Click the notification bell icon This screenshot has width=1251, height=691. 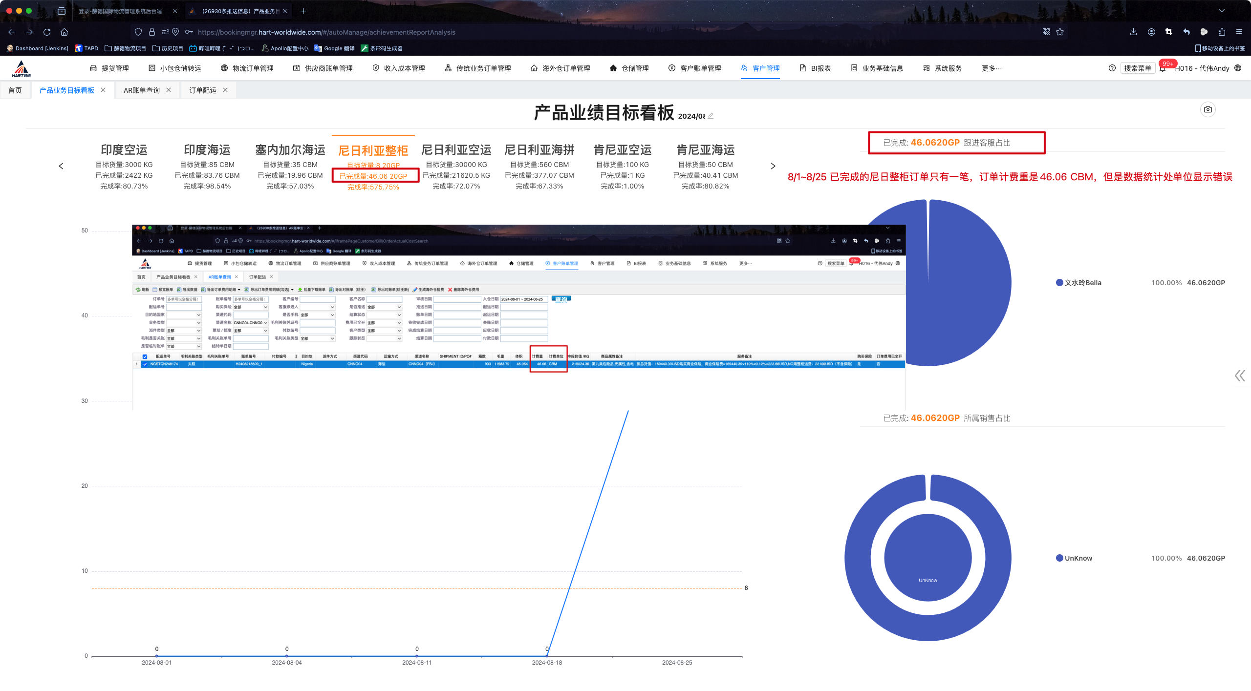coord(1163,69)
